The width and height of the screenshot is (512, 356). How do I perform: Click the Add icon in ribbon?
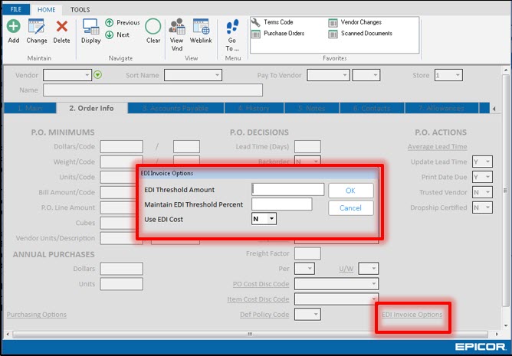[14, 29]
